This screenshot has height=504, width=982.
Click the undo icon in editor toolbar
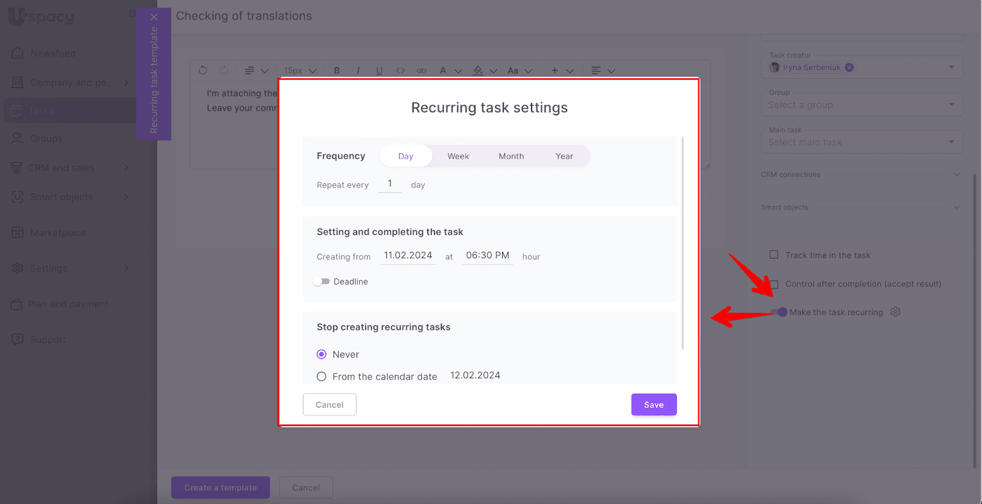203,71
